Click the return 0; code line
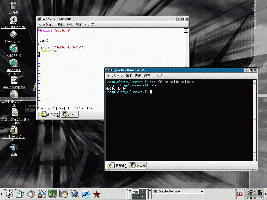This screenshot has height=200, width=267. click(49, 51)
